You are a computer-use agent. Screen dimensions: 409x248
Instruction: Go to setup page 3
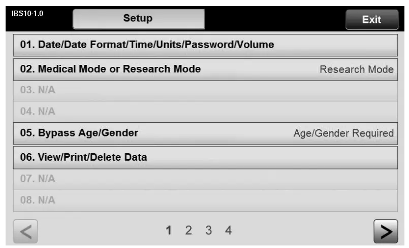(x=208, y=231)
